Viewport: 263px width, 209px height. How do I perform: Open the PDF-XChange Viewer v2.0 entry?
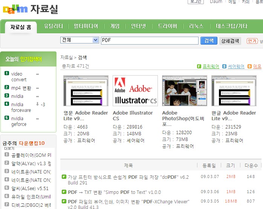click(128, 204)
